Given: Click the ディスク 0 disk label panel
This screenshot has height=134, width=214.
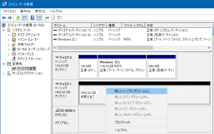Looking at the screenshot, I should point(65,66).
